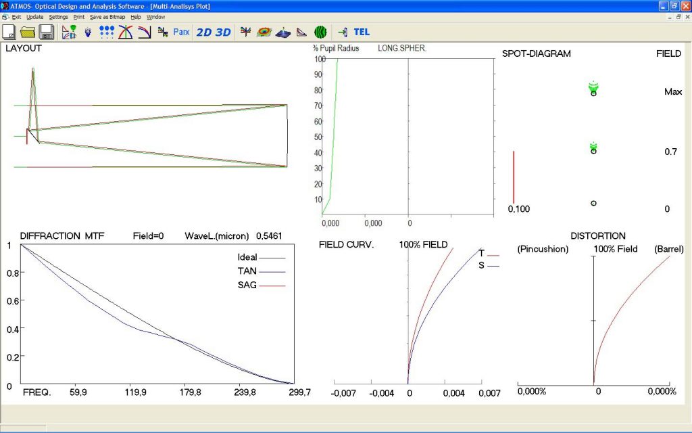Open the Help menu
This screenshot has height=433, width=692.
tap(136, 16)
